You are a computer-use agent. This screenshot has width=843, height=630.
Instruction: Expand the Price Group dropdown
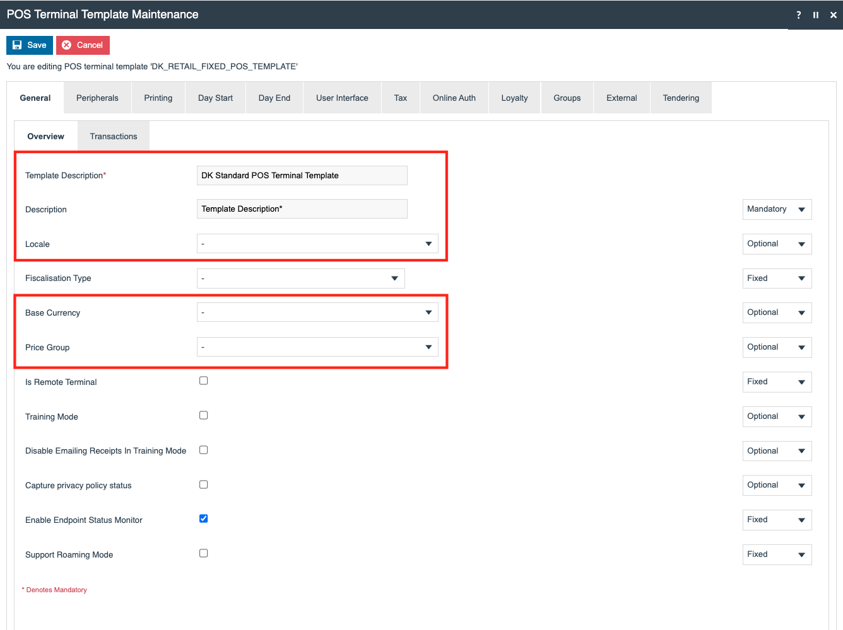tap(317, 347)
